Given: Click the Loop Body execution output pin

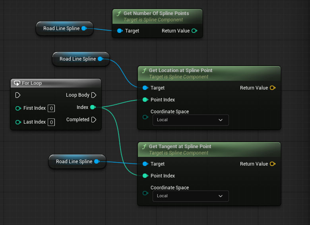Looking at the screenshot, I should pyautogui.click(x=94, y=95).
